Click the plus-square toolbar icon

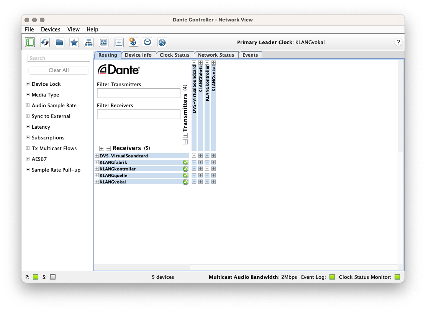tap(119, 42)
